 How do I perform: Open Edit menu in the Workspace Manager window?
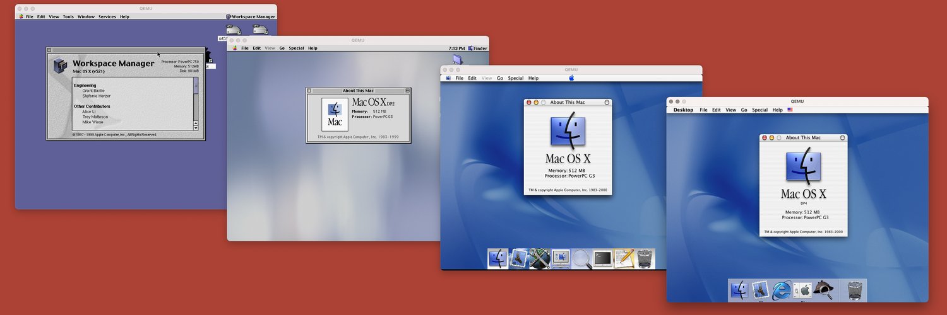click(x=41, y=16)
